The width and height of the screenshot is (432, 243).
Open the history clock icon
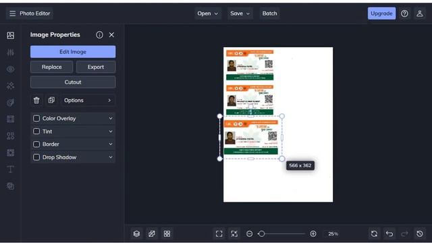tap(420, 234)
